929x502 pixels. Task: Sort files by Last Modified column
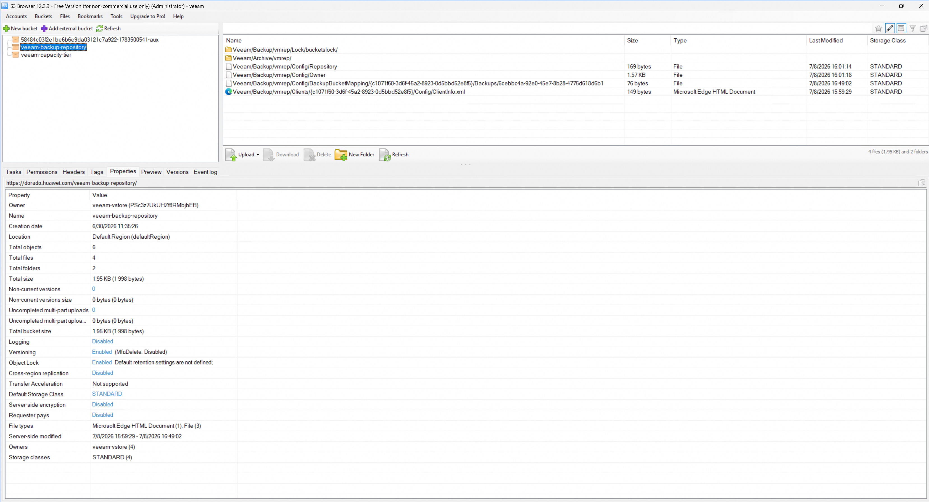837,40
